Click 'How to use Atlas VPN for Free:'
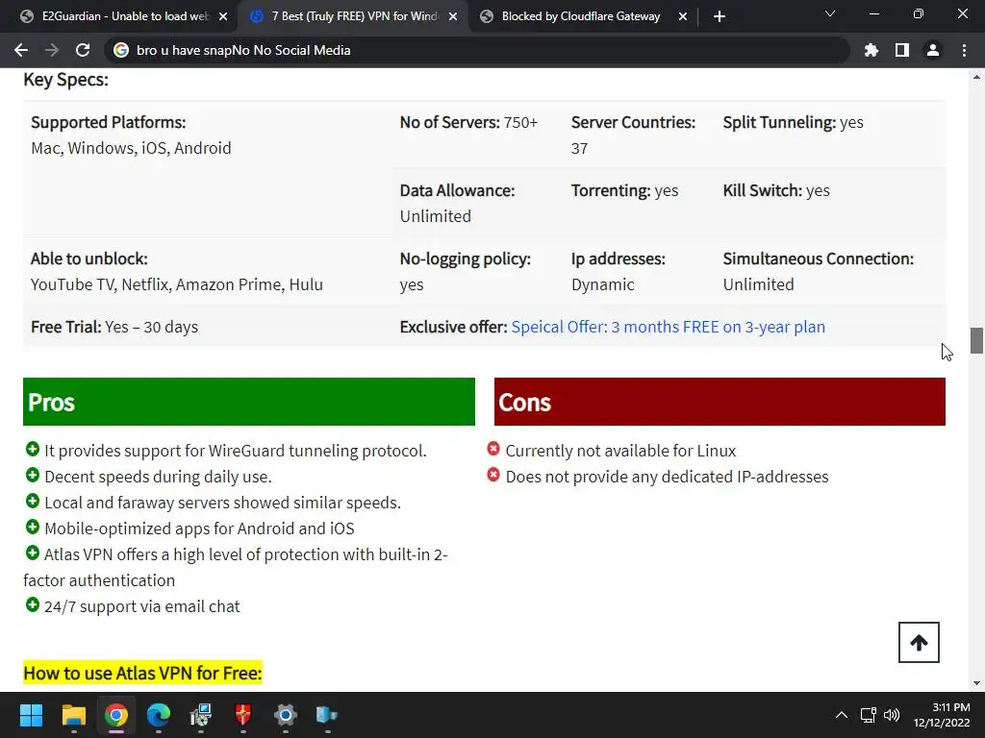The width and height of the screenshot is (985, 738). [x=142, y=673]
